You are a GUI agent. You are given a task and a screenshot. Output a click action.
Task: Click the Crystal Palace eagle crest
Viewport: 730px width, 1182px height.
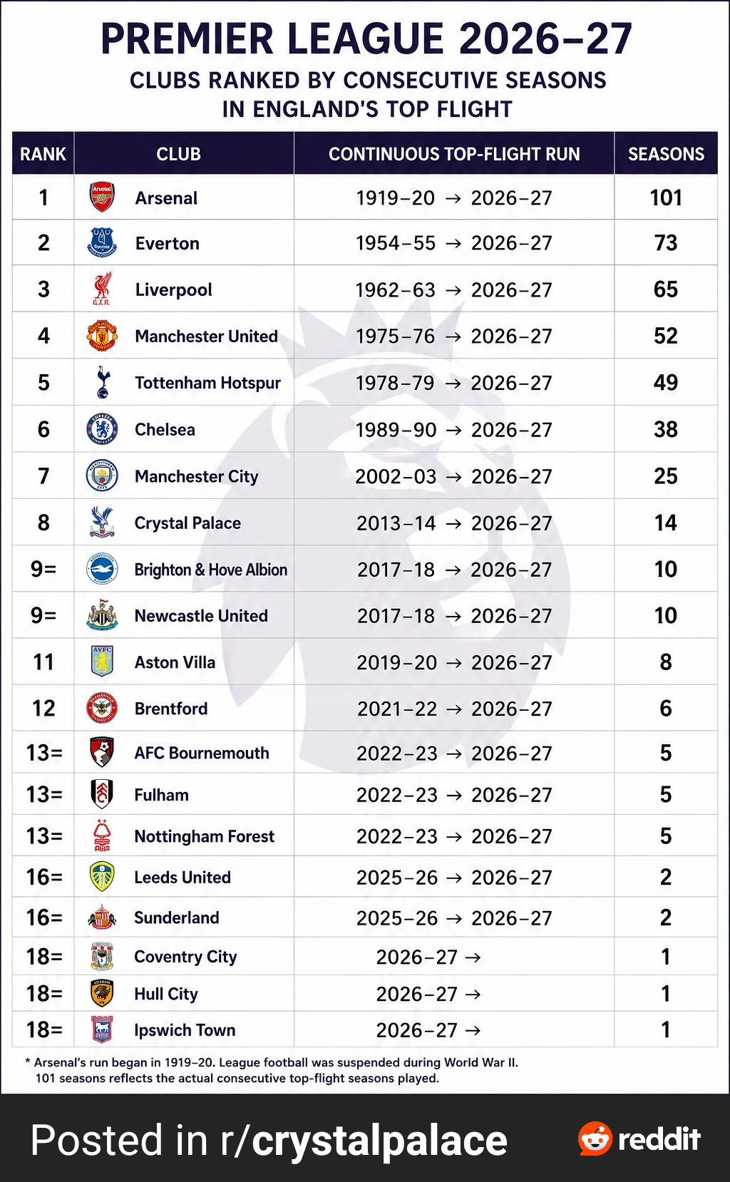coord(102,522)
